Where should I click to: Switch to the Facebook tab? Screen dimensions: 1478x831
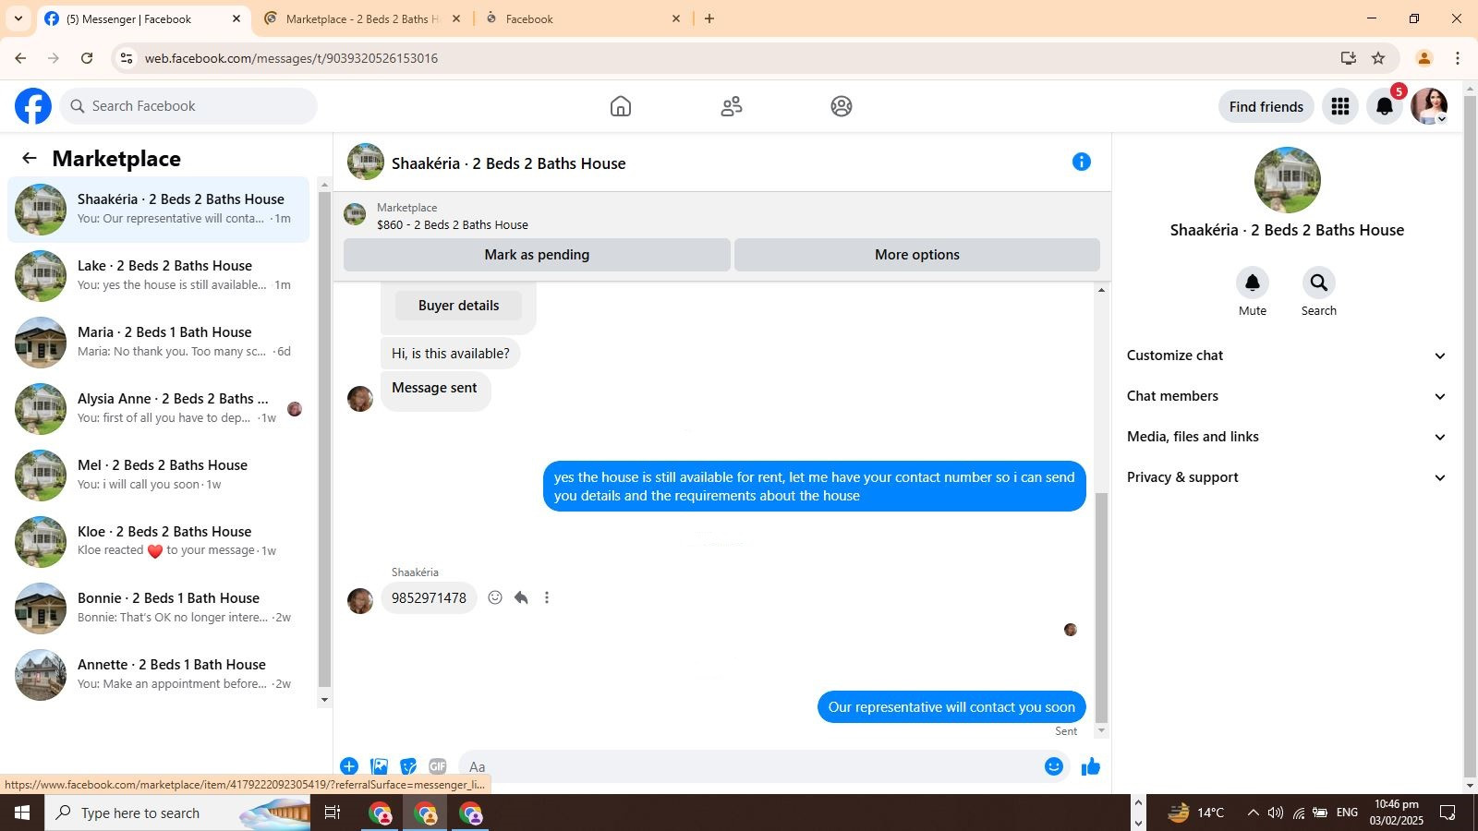coord(582,18)
